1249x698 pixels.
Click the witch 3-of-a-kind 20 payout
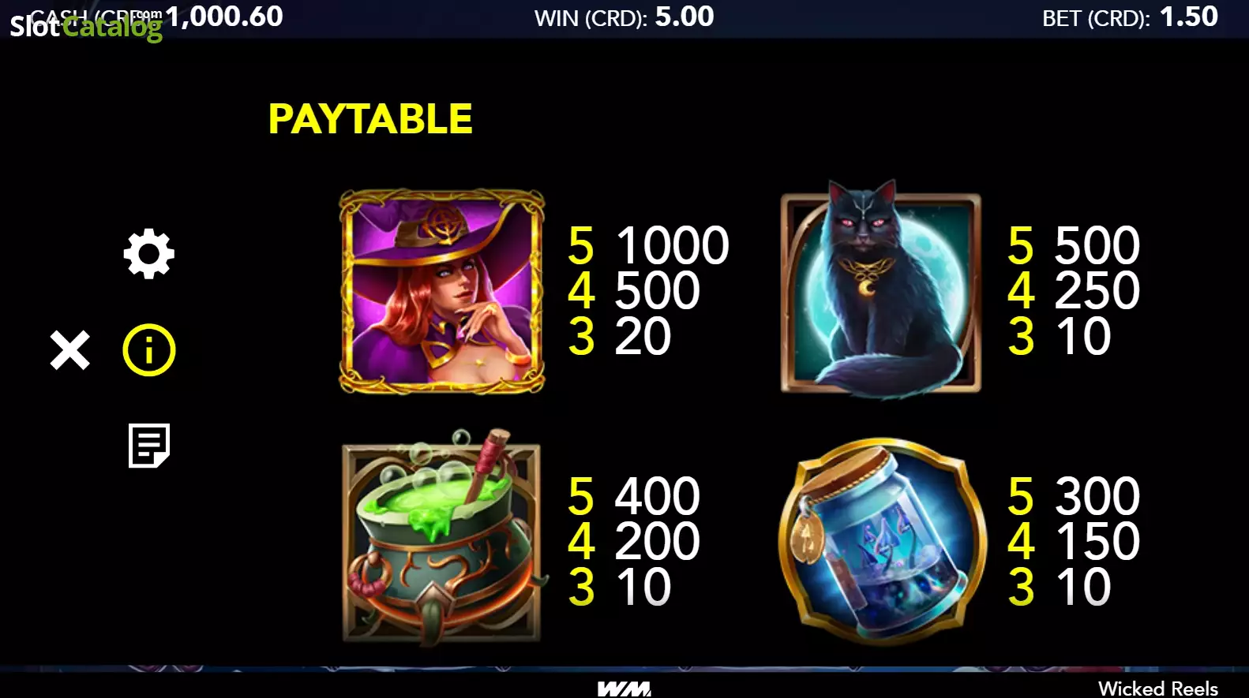[x=643, y=337]
